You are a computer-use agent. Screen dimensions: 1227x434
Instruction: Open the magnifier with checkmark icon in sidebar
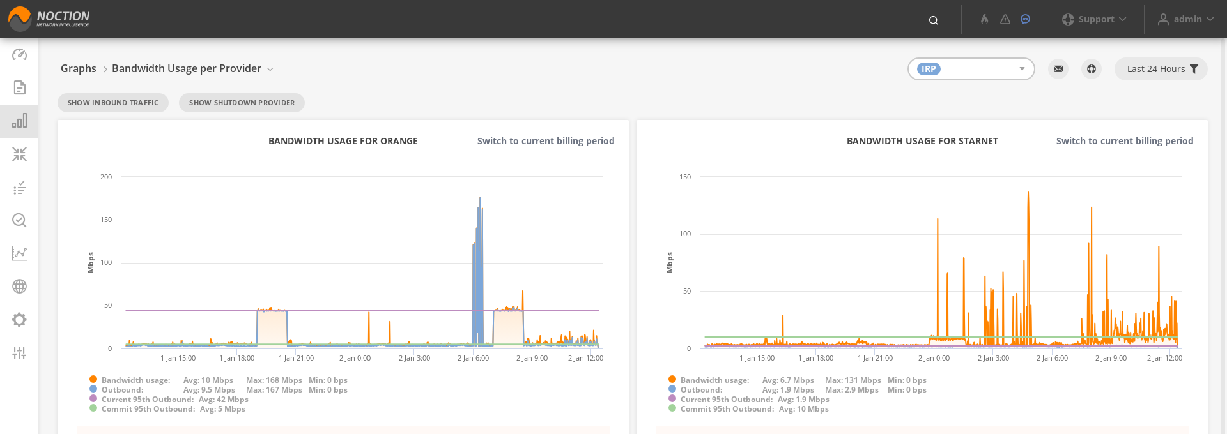click(19, 220)
